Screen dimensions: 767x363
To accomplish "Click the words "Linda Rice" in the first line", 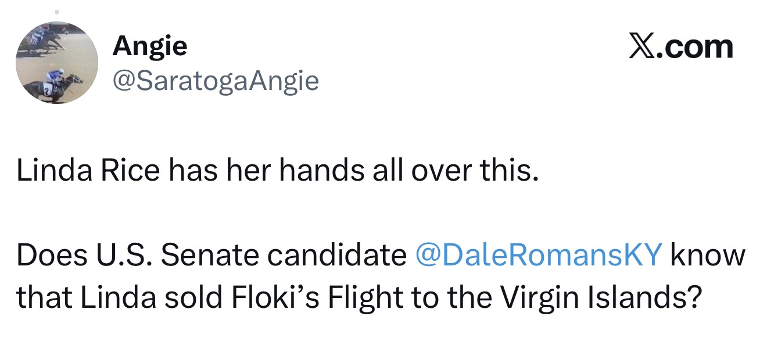I will click(x=87, y=173).
